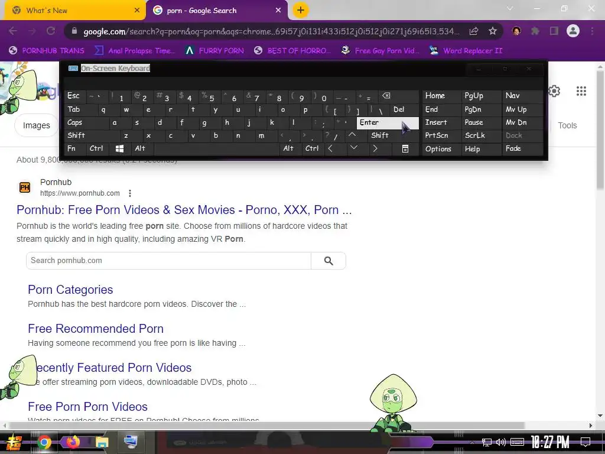
Task: Open the FURRY PORN bookmark
Action: 214,51
